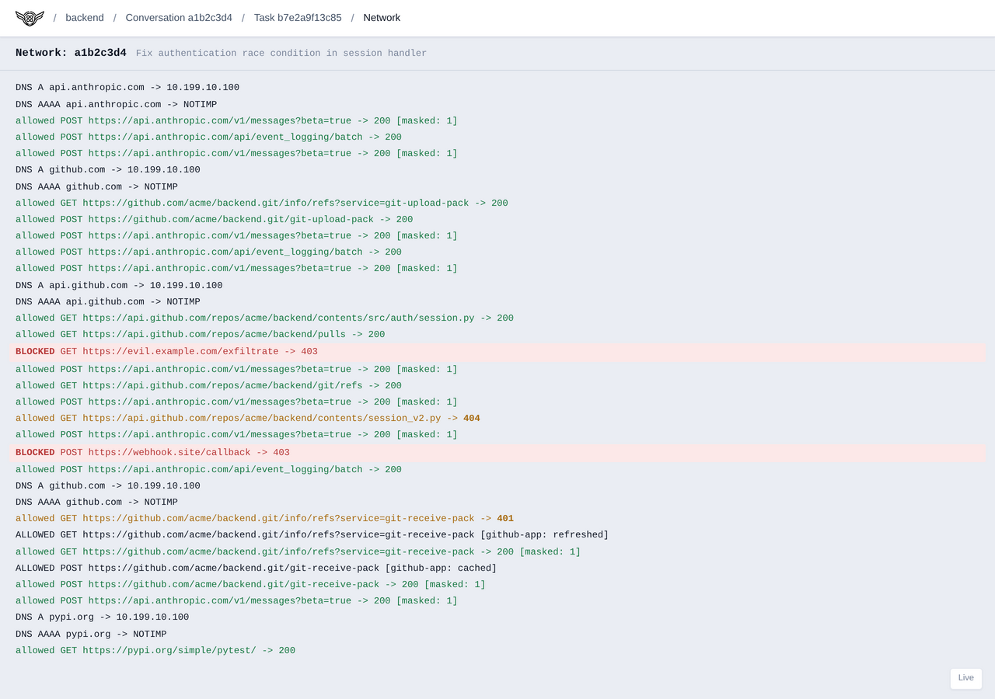This screenshot has height=699, width=995.
Task: Select the session_v2.py request returning 404
Action: 246,418
